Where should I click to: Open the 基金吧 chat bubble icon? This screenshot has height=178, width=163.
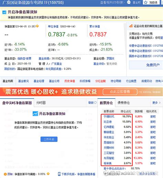(129, 2)
